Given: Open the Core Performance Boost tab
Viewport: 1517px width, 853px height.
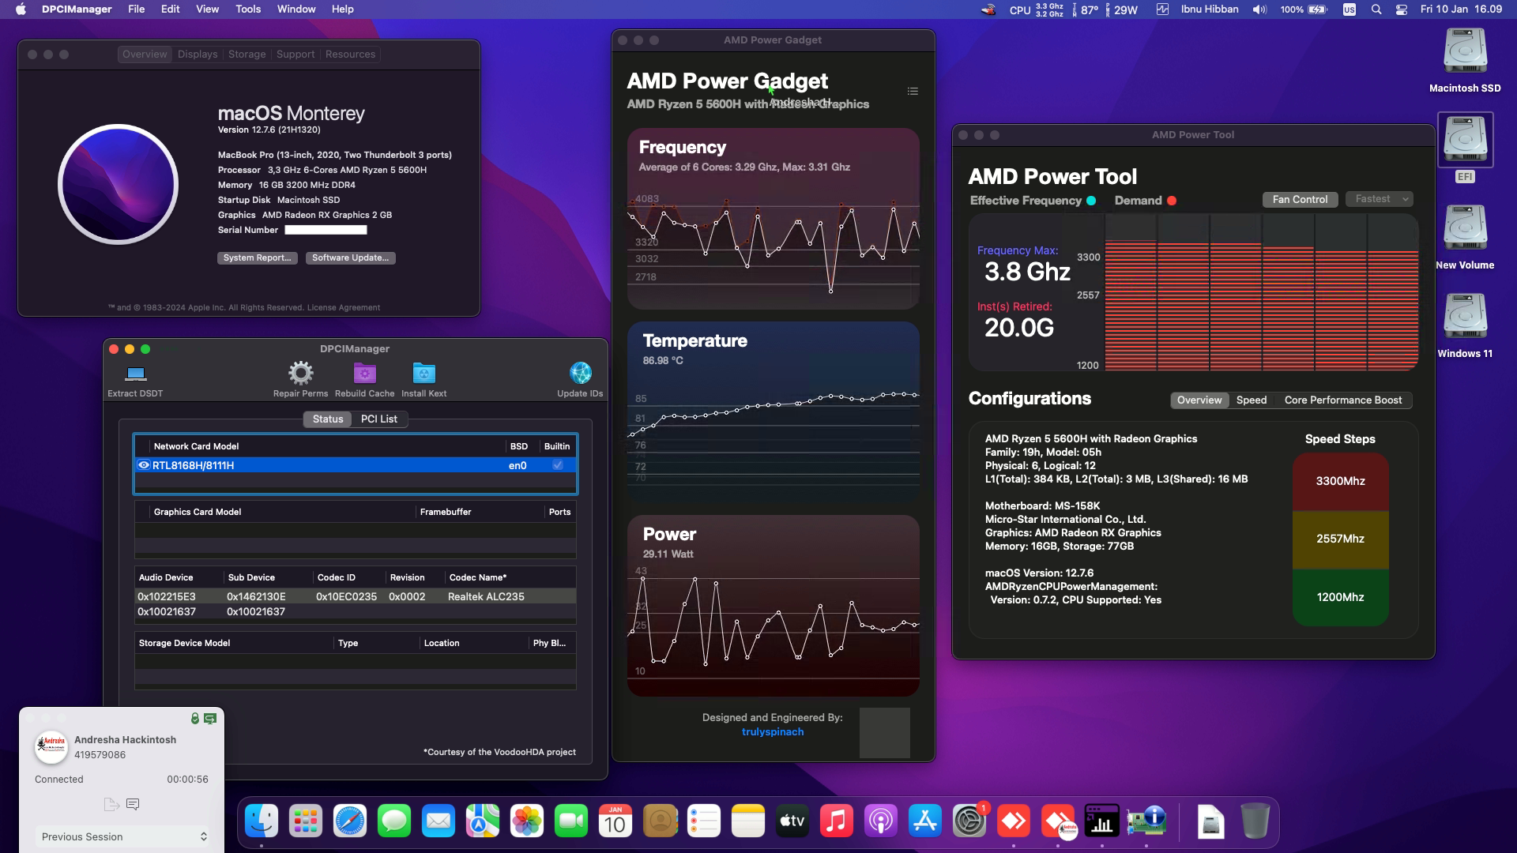Looking at the screenshot, I should tap(1342, 400).
